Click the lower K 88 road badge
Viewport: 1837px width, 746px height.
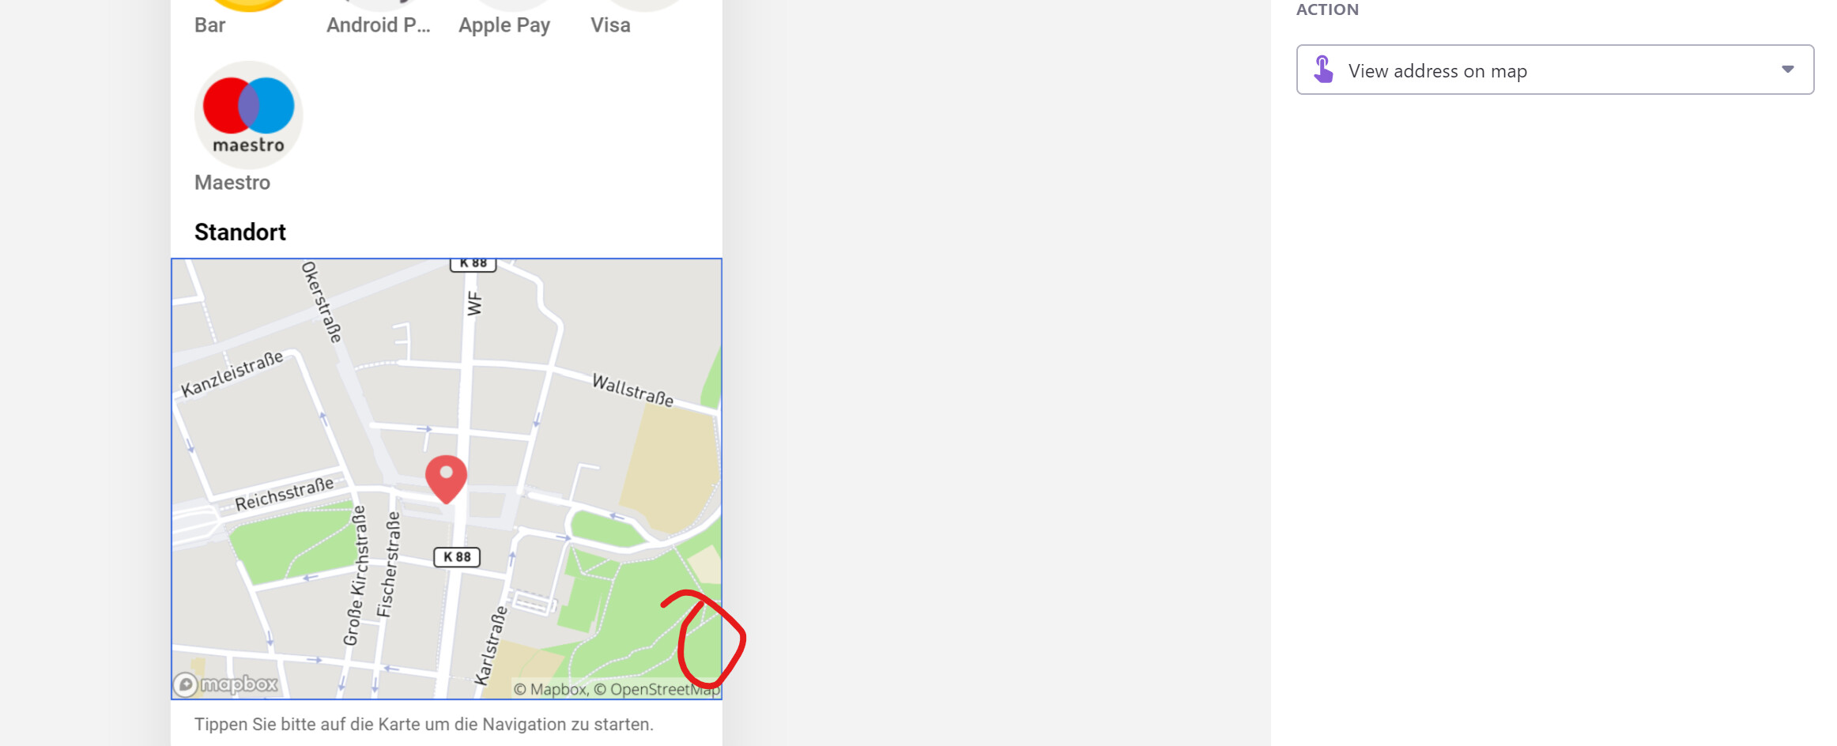coord(457,557)
